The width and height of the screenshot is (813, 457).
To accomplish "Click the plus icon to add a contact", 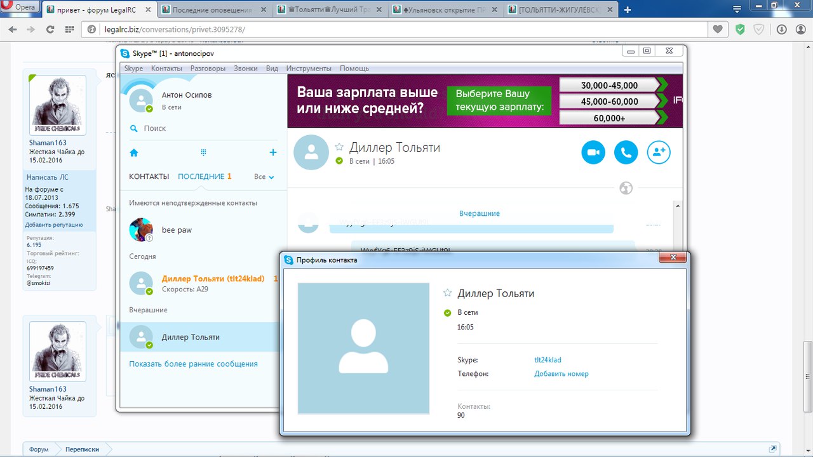I will 273,152.
